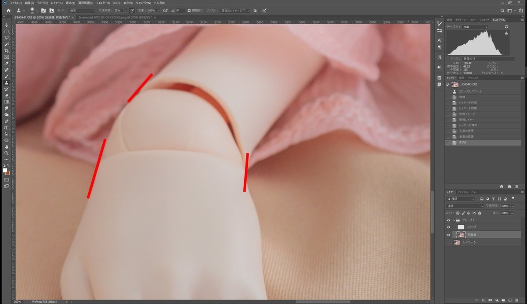Open the ファイル(F) menu
The width and height of the screenshot is (527, 304).
pyautogui.click(x=16, y=3)
